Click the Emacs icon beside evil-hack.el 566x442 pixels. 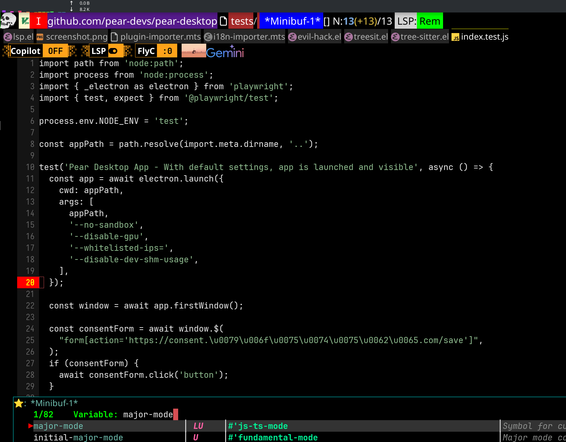[292, 37]
